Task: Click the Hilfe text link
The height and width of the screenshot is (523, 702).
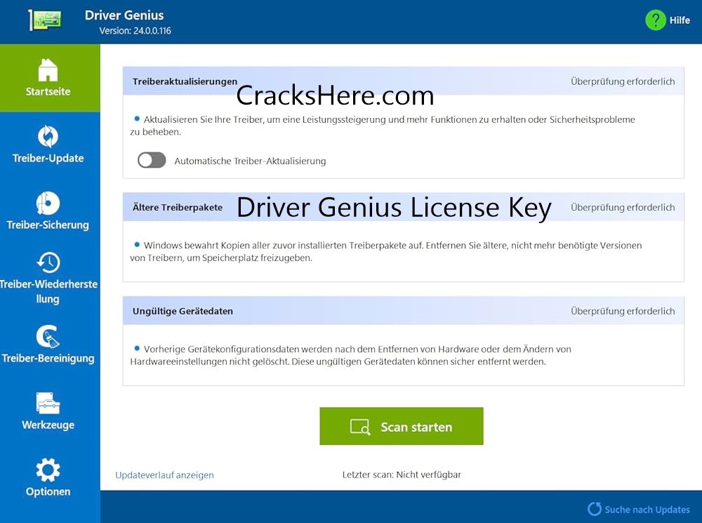Action: pyautogui.click(x=680, y=20)
